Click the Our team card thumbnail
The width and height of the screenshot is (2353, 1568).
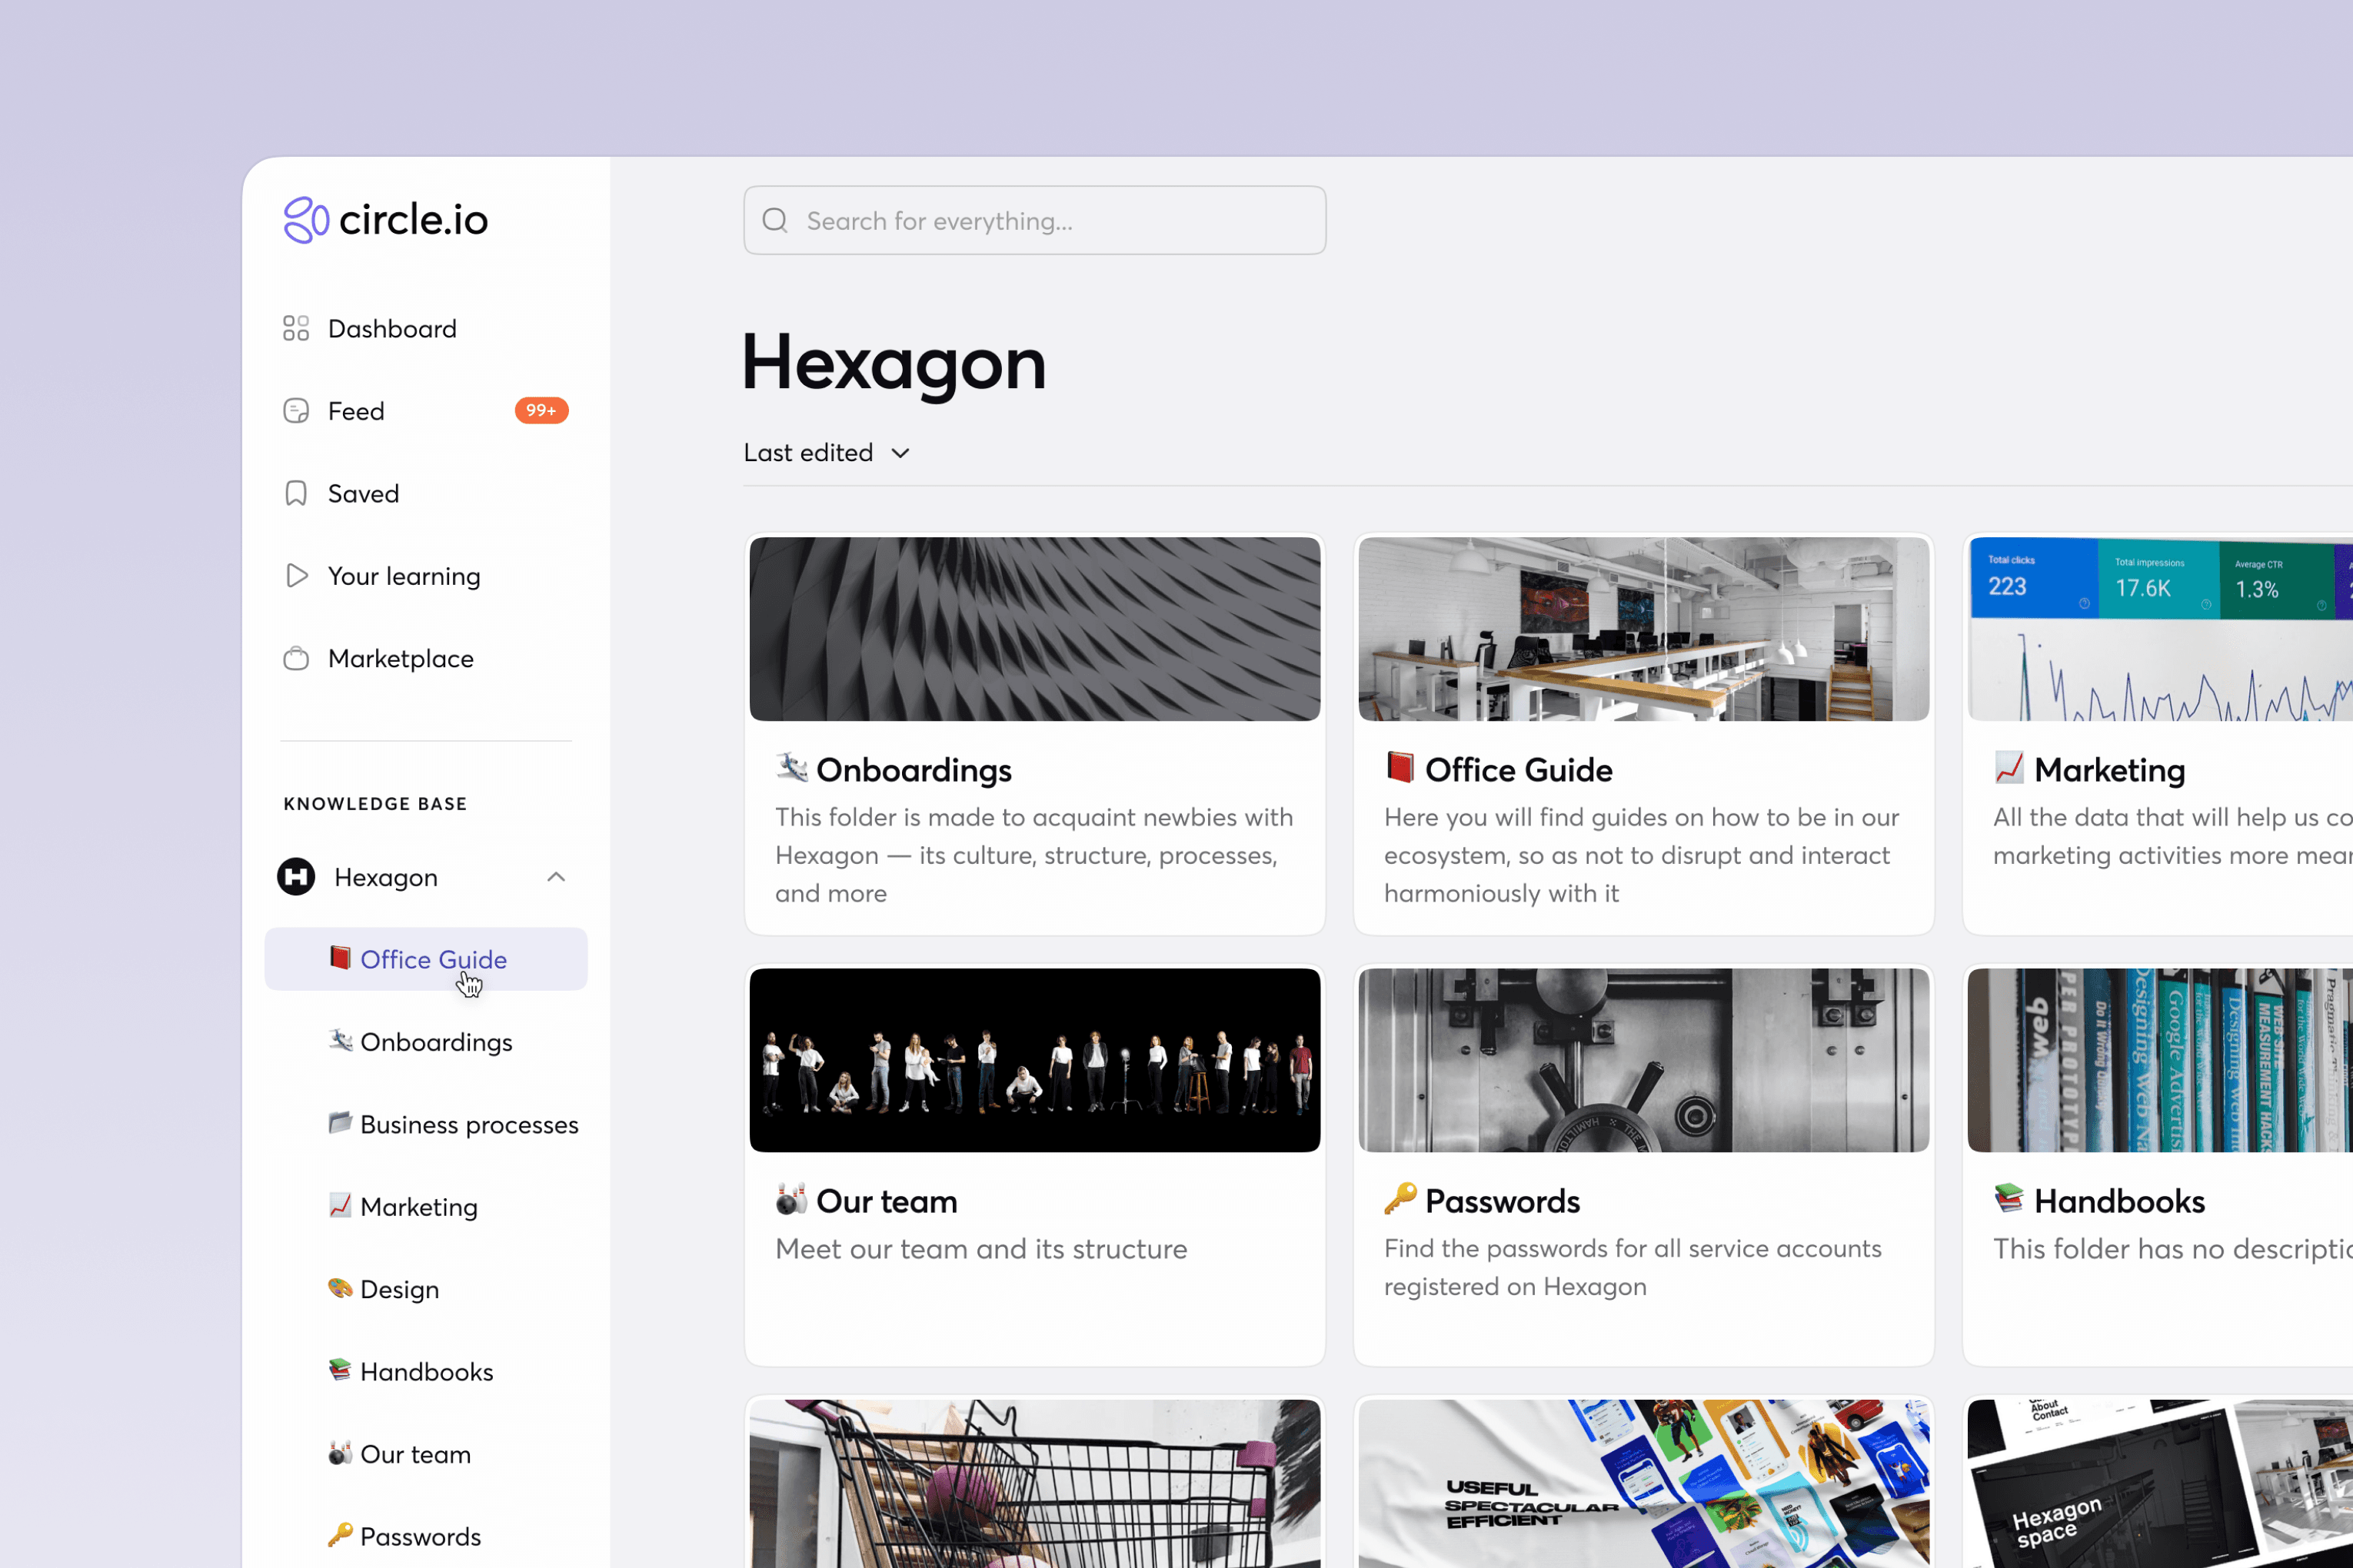click(x=1034, y=1060)
